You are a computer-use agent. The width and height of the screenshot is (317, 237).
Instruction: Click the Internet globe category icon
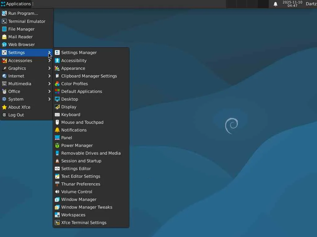click(x=4, y=76)
